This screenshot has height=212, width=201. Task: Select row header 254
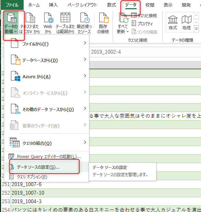point(6,209)
